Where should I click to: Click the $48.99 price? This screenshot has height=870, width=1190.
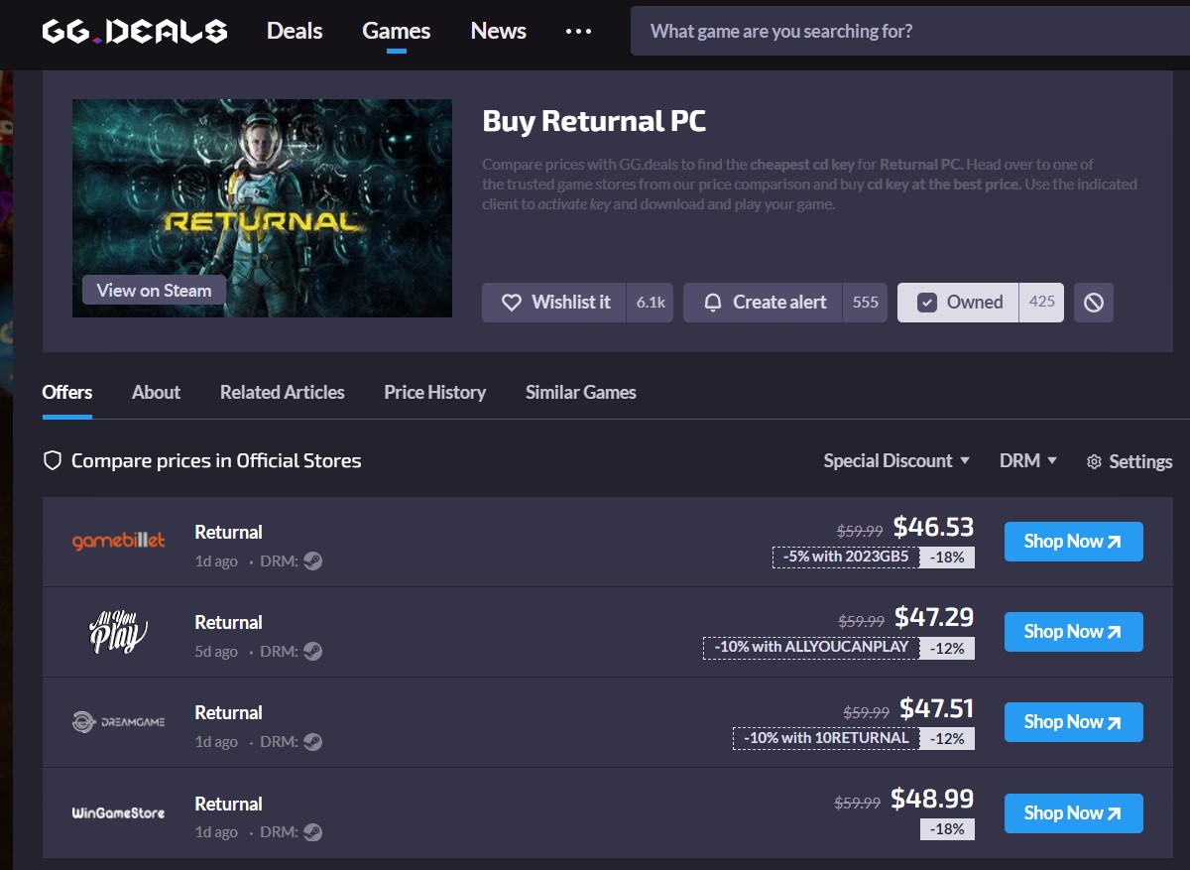pos(932,799)
